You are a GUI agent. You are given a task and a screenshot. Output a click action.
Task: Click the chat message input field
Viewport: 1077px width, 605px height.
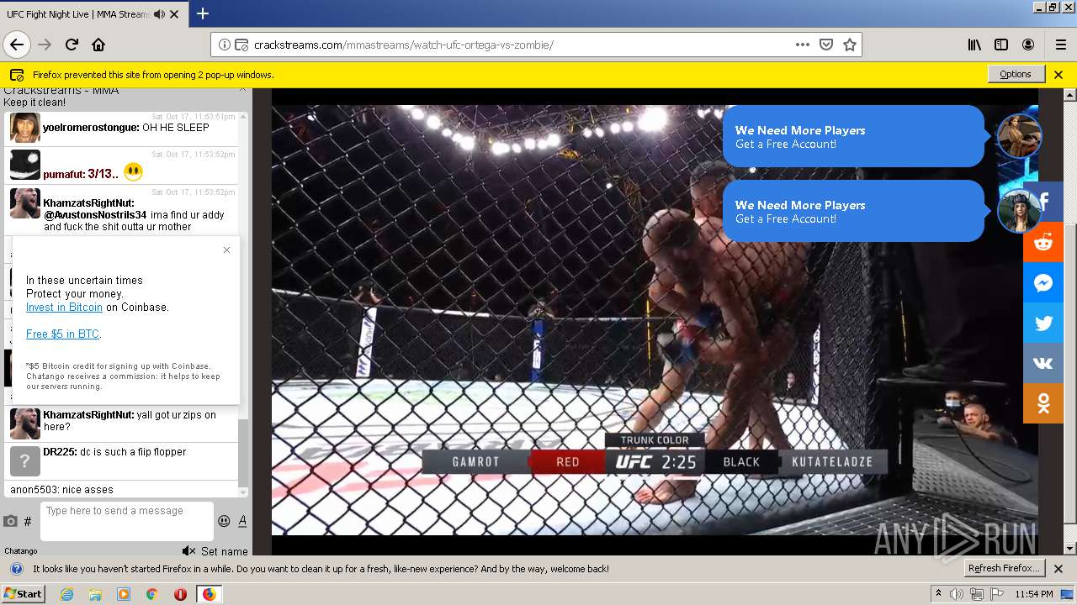pyautogui.click(x=126, y=521)
